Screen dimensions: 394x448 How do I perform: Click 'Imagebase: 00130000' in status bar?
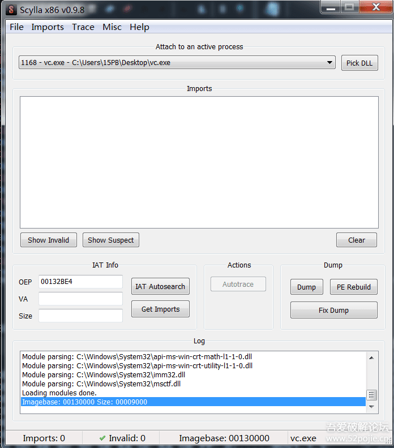224,438
